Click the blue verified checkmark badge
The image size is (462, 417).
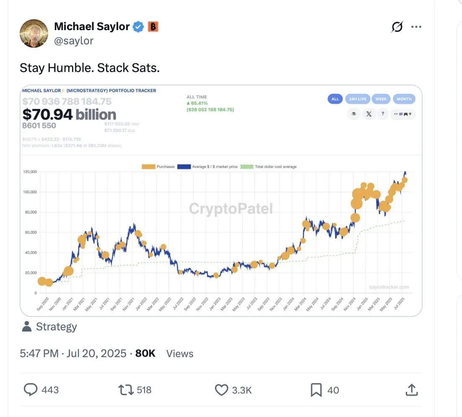click(138, 26)
